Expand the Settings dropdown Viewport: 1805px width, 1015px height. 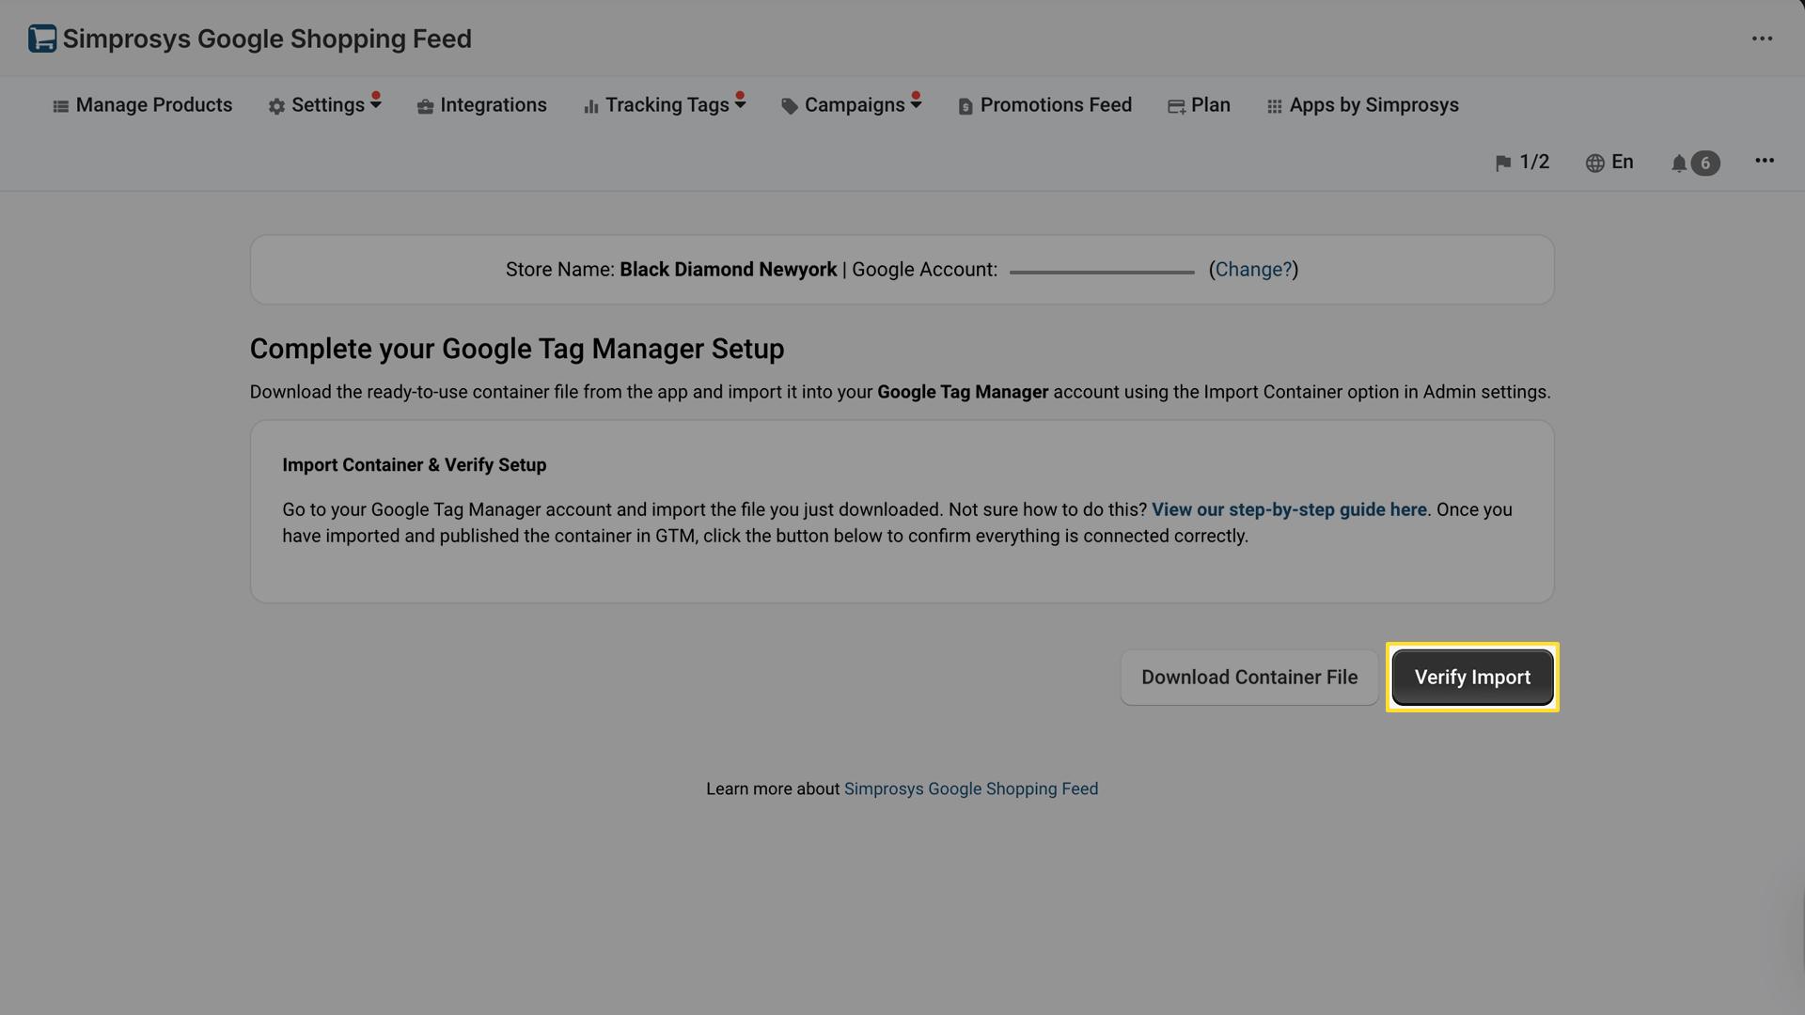(375, 103)
